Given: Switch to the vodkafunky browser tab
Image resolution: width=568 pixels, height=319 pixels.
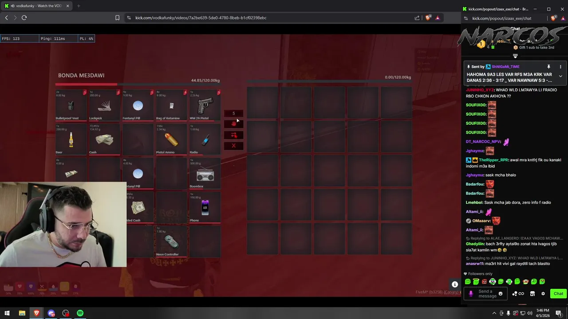Looking at the screenshot, I should coord(37,6).
